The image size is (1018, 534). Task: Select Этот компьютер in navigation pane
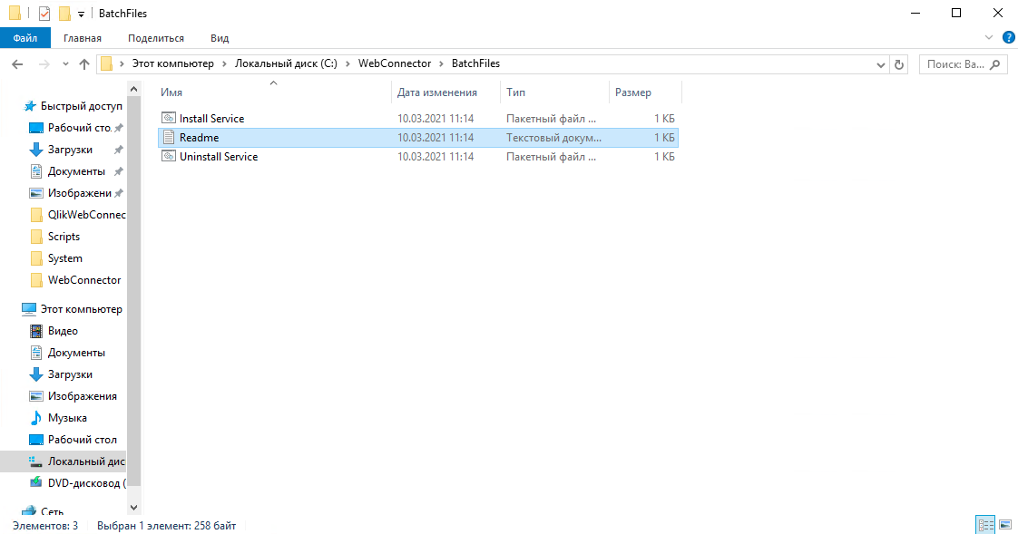pos(81,309)
